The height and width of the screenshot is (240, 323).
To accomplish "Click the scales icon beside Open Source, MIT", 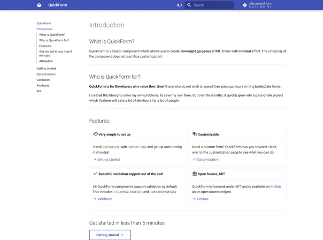I will pyautogui.click(x=195, y=174).
